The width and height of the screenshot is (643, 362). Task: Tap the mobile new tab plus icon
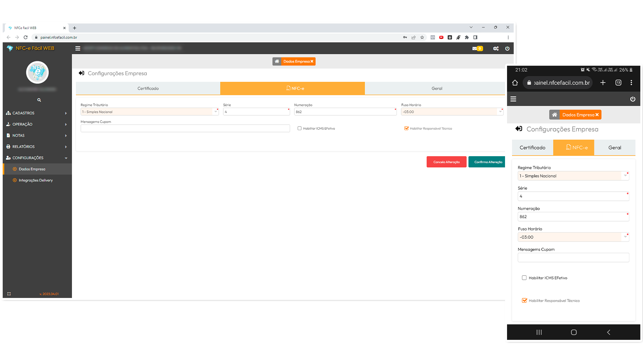[x=603, y=83]
